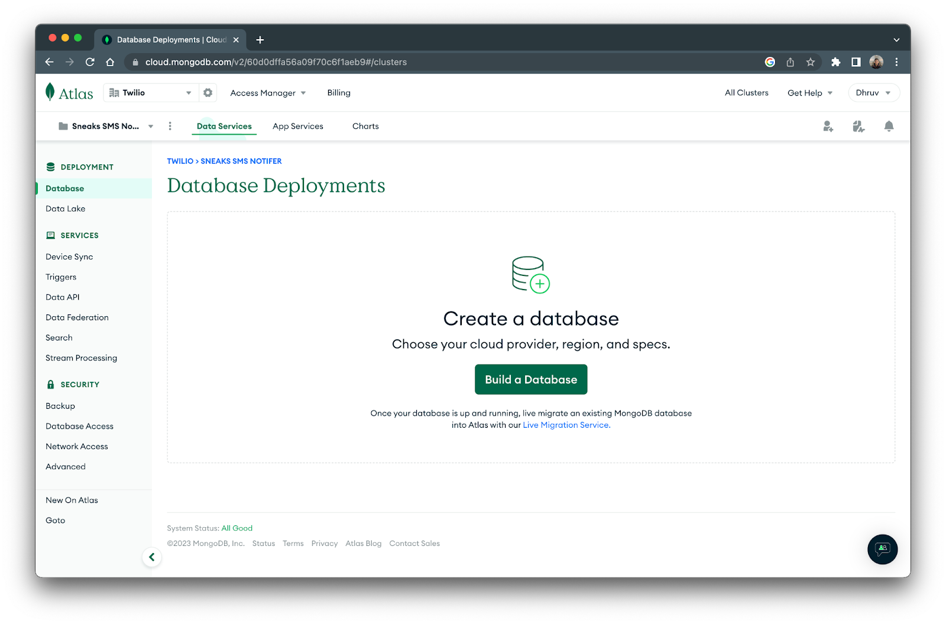The width and height of the screenshot is (946, 624).
Task: Open Device Sync service
Action: (x=69, y=257)
